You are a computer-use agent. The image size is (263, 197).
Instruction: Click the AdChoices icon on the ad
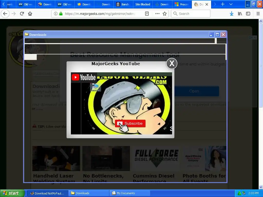point(251,37)
